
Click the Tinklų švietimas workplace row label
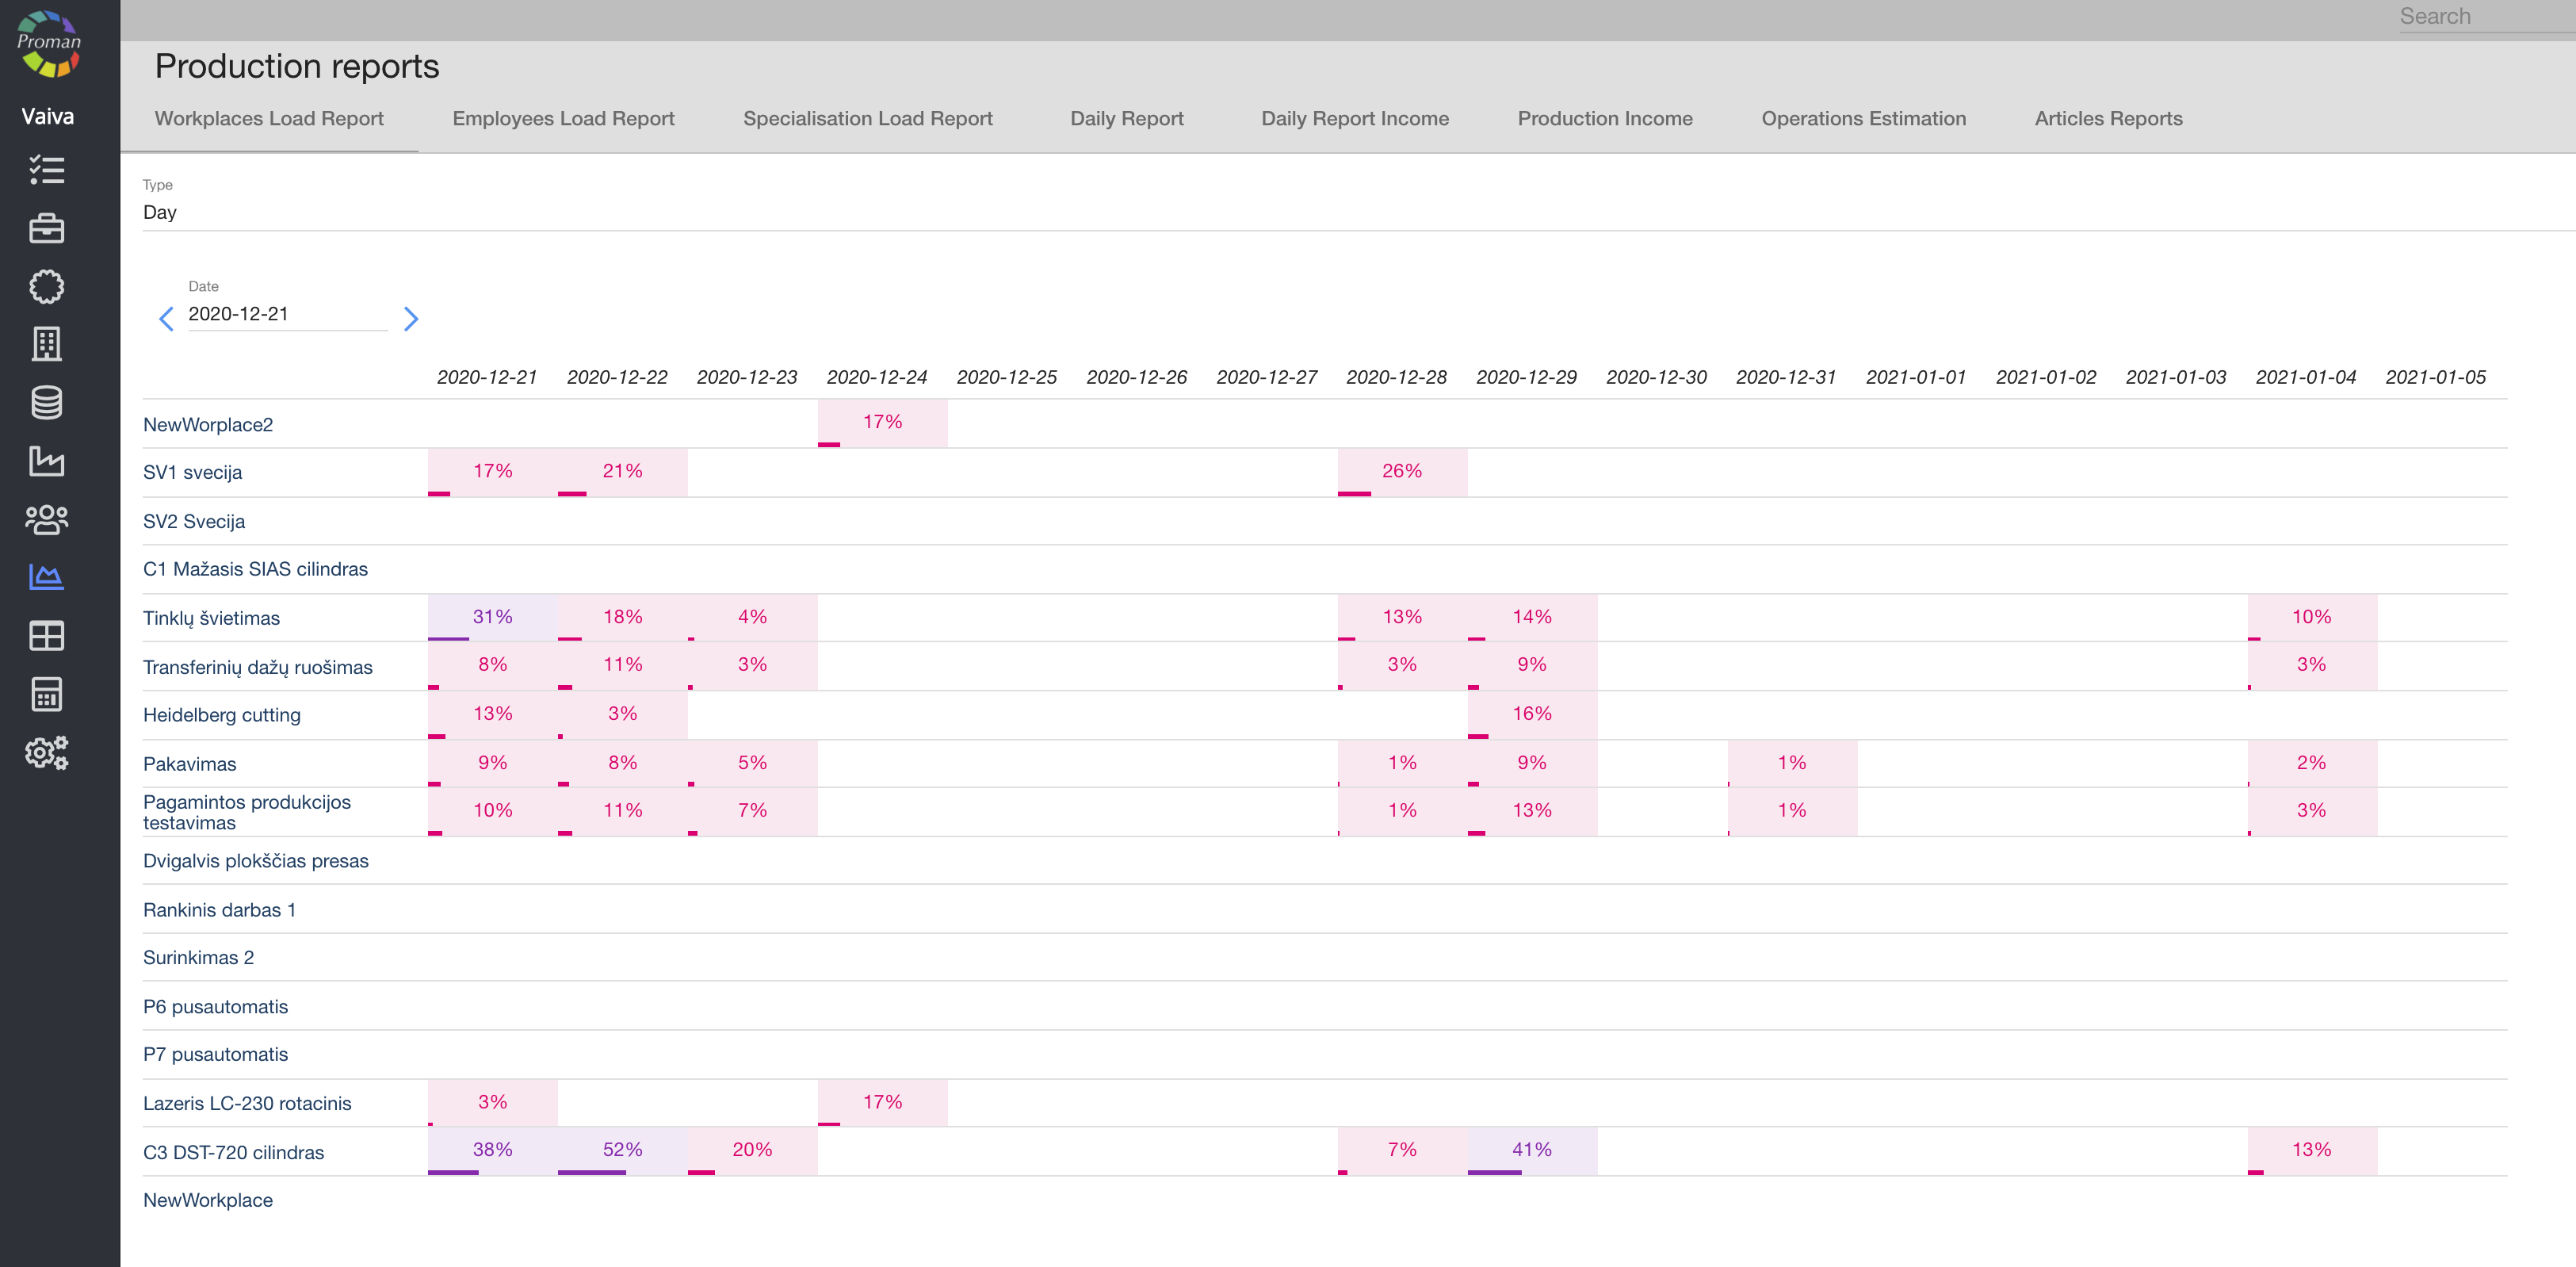pyautogui.click(x=211, y=618)
